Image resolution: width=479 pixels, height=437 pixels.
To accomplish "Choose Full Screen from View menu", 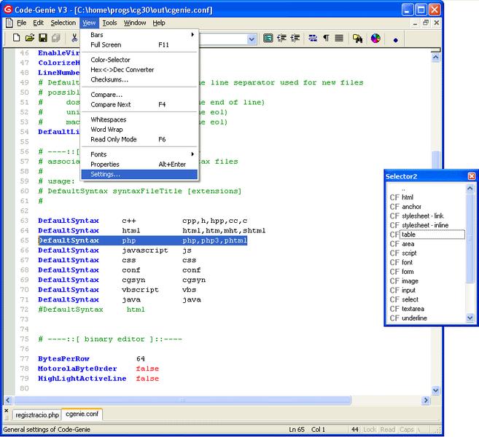I will (139, 45).
